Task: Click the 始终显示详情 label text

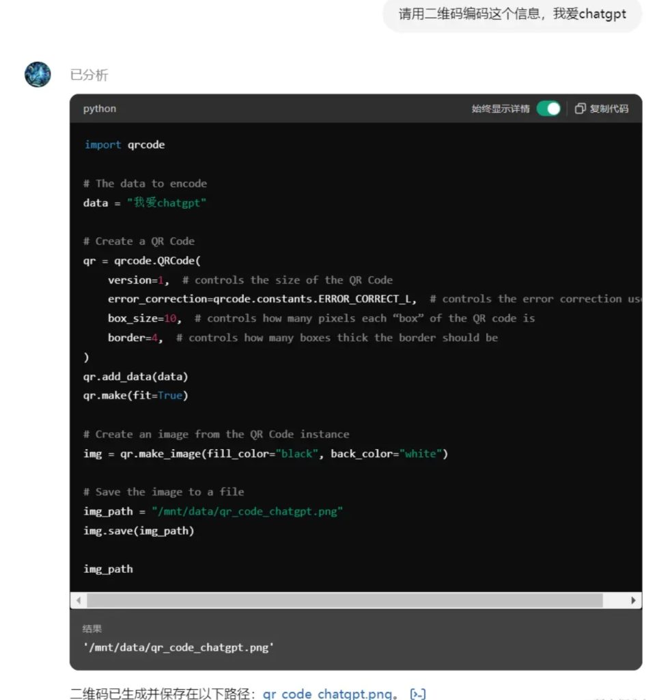Action: (501, 109)
